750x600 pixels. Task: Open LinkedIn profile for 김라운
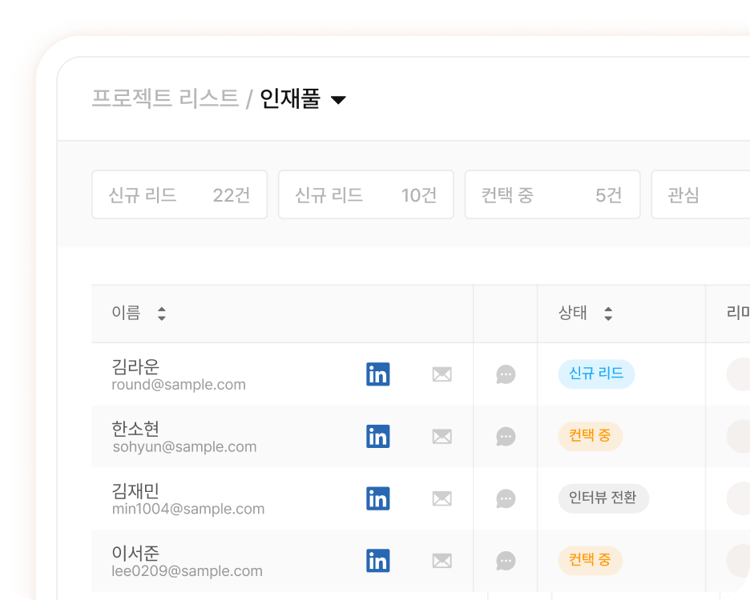tap(377, 374)
